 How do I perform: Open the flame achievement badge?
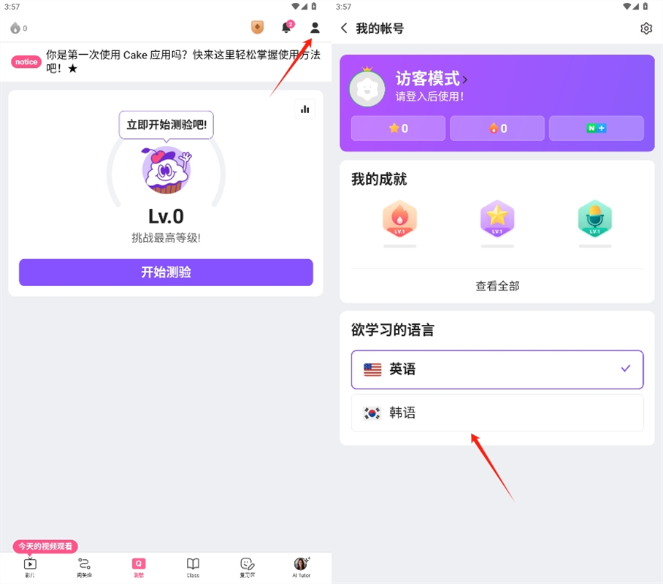[x=399, y=218]
